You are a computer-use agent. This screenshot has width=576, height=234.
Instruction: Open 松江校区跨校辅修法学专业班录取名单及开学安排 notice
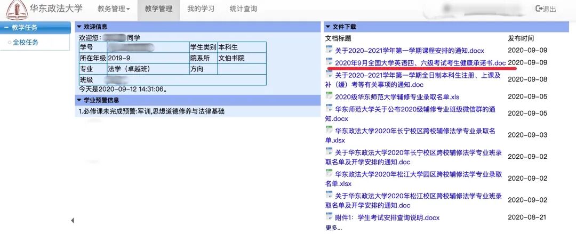pyautogui.click(x=414, y=200)
